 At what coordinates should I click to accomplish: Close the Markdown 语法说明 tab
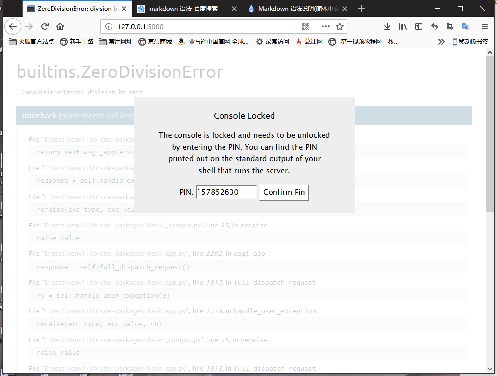345,9
